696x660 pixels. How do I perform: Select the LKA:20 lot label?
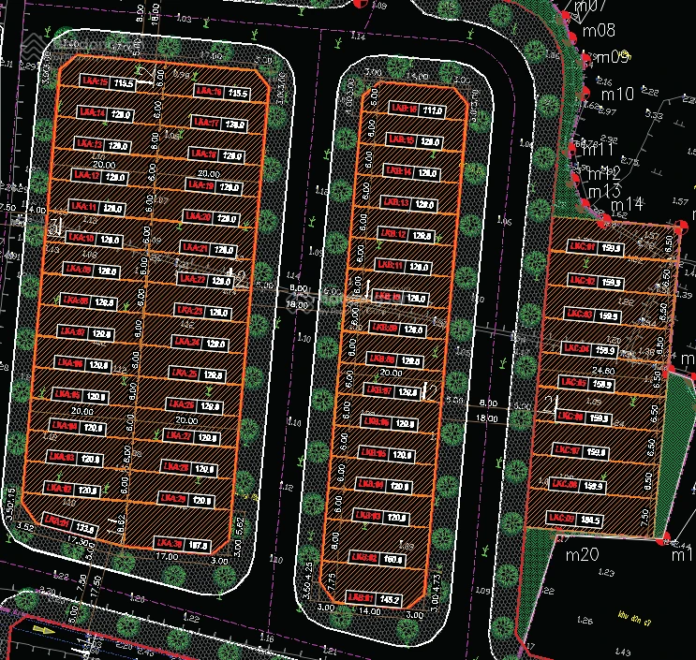coord(198,216)
